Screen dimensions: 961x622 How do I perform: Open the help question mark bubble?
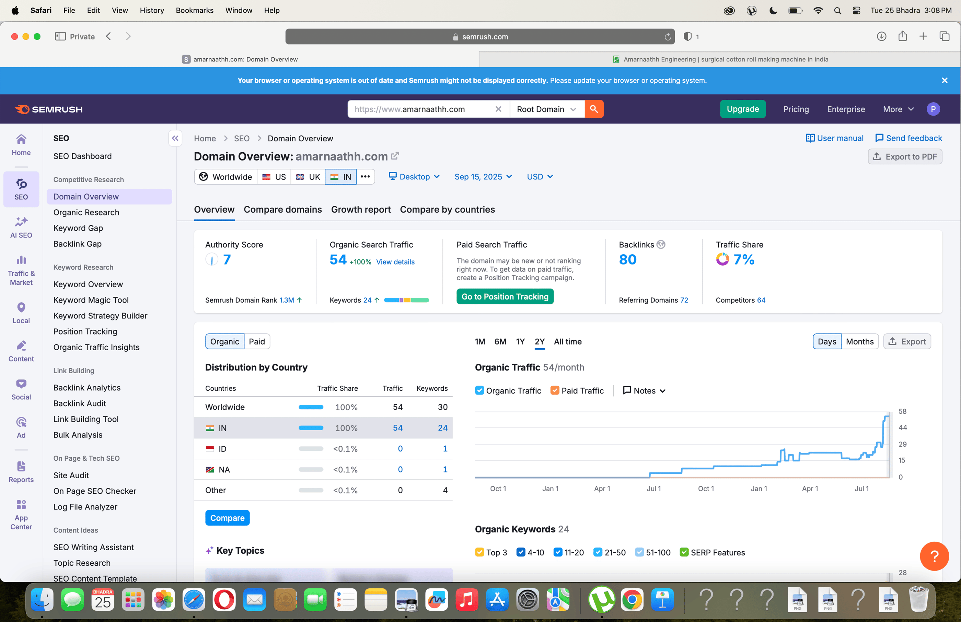click(x=934, y=556)
